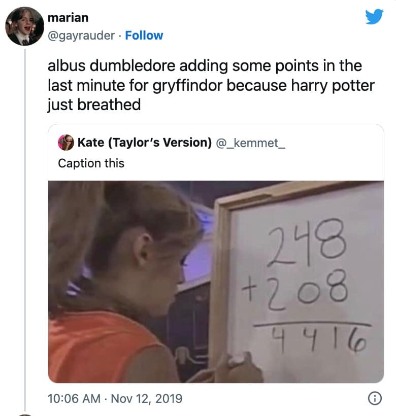Click the @_kemmet_ handle
The image size is (396, 416).
251,143
